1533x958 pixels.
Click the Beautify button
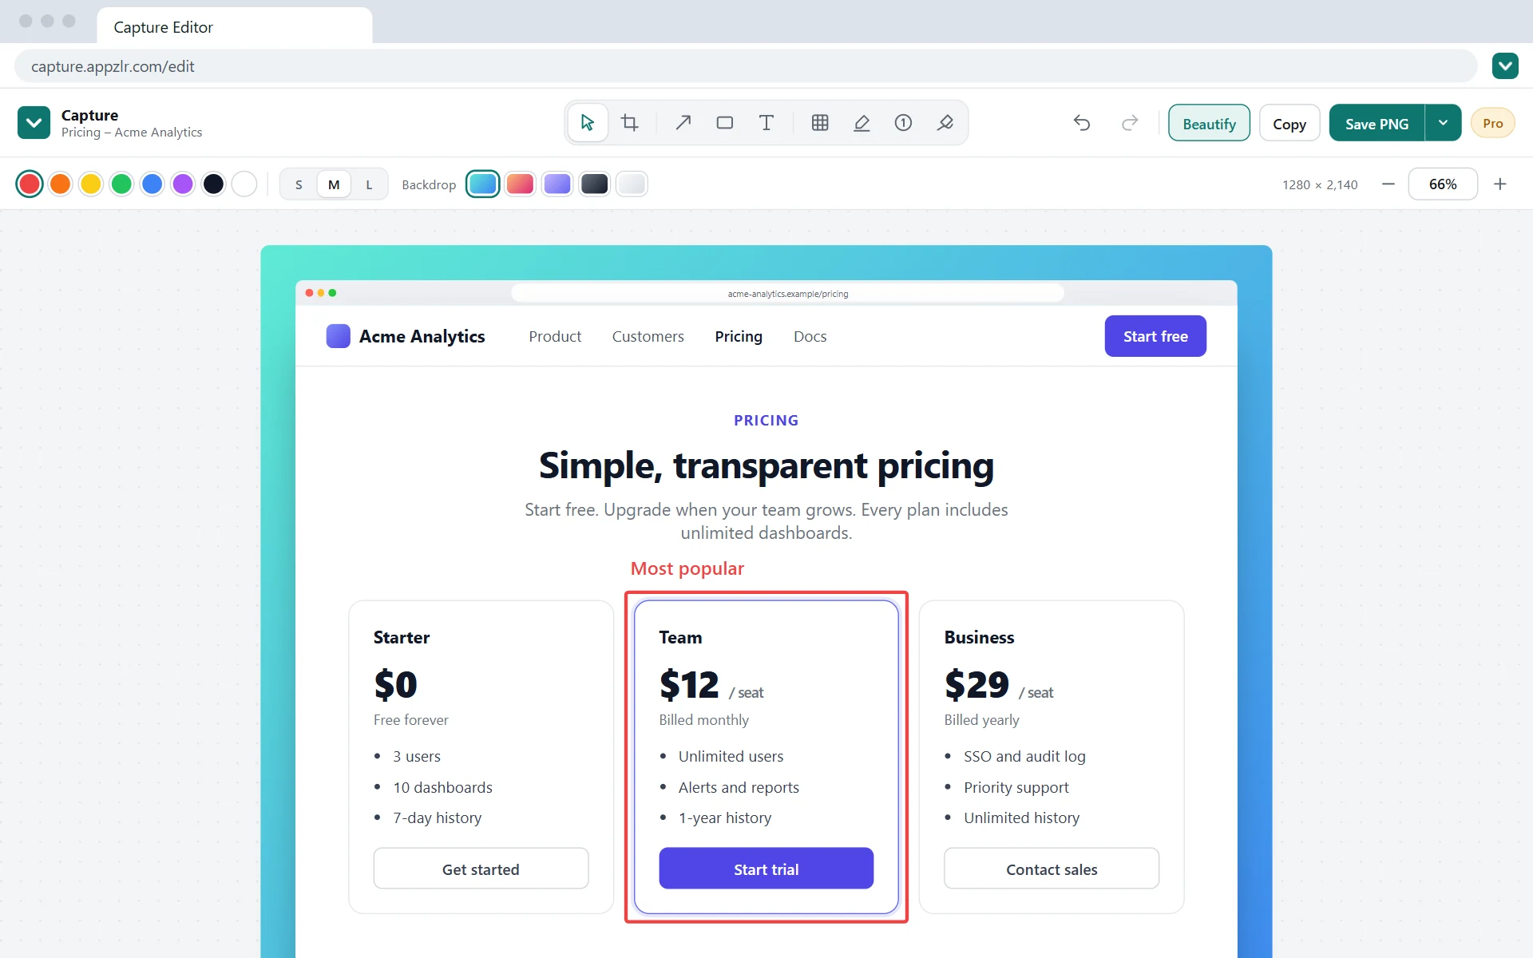point(1209,123)
